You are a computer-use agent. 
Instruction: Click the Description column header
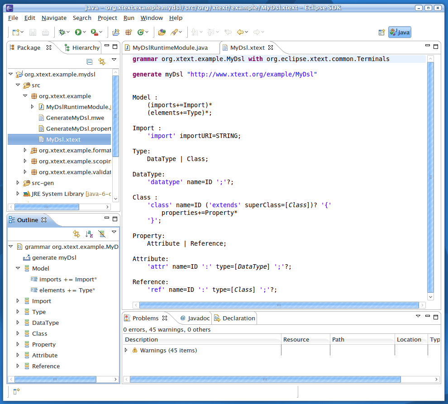click(x=202, y=339)
